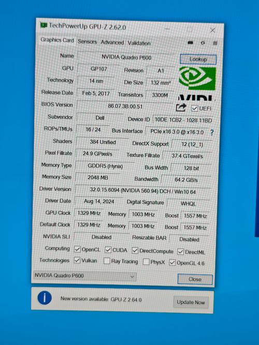Click the Digital Signature value WHQL
The width and height of the screenshot is (259, 345).
coord(189,204)
